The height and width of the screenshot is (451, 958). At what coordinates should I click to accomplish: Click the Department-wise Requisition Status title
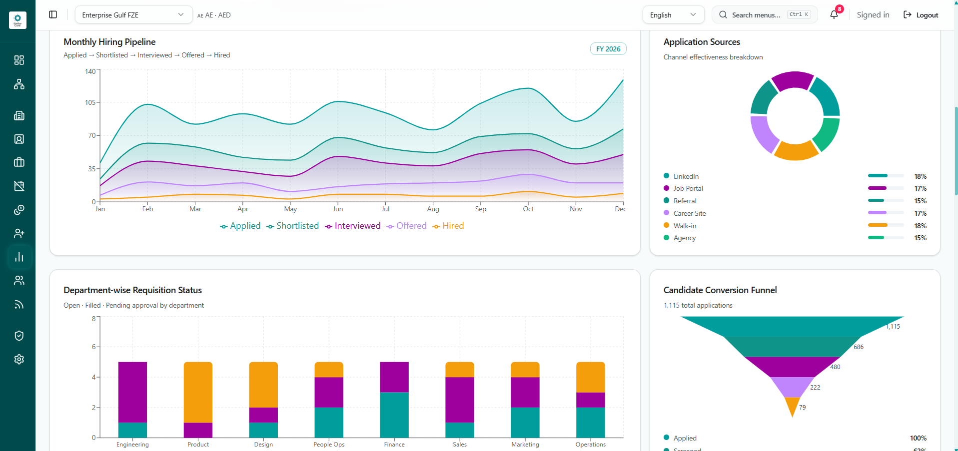132,290
